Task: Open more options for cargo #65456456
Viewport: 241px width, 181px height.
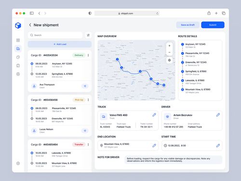Action: click(x=88, y=100)
